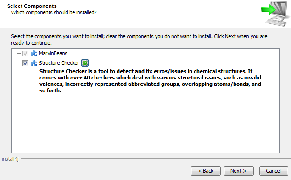291x180 pixels.
Task: Click the greyed MarvinBeans checkbox
Action: point(25,54)
